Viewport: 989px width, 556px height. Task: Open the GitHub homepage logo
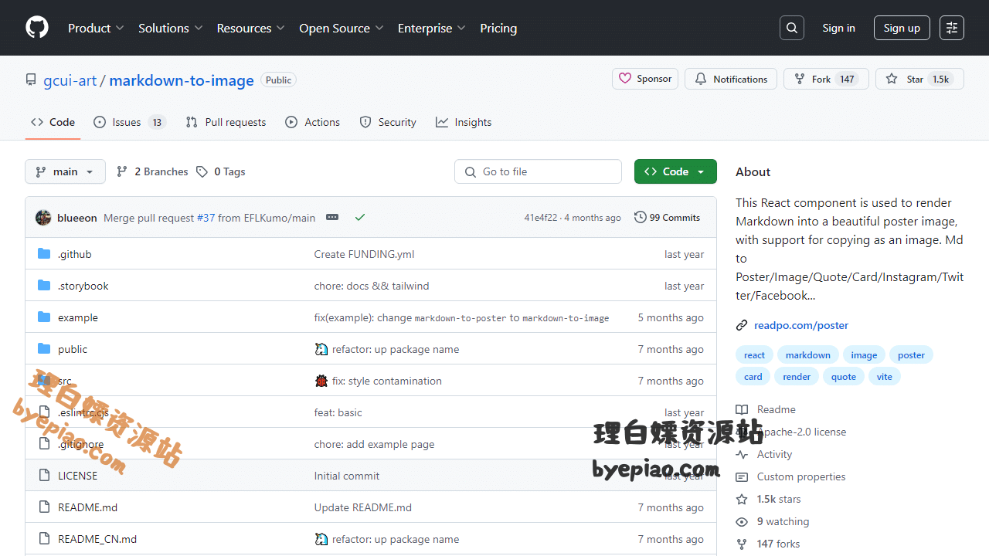tap(37, 28)
